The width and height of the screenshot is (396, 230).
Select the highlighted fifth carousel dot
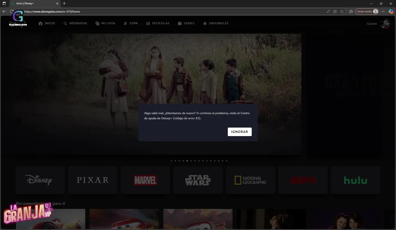coord(187,161)
